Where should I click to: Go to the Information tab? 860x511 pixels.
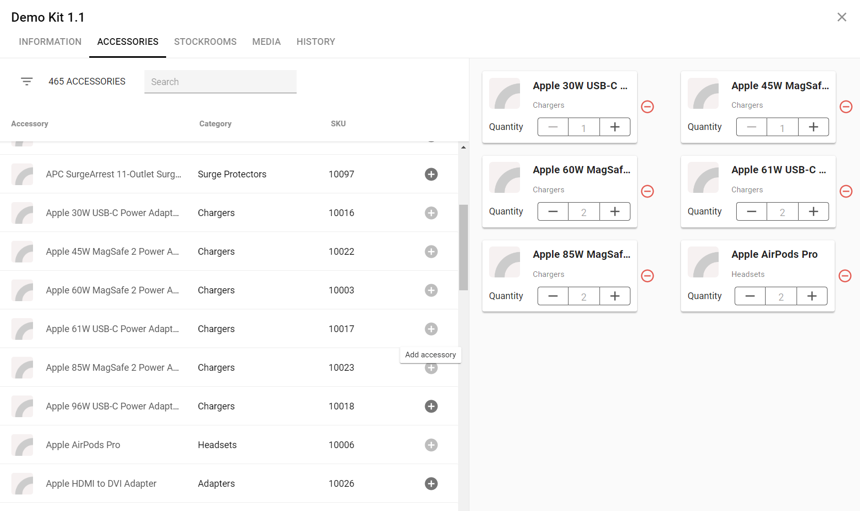(x=50, y=42)
